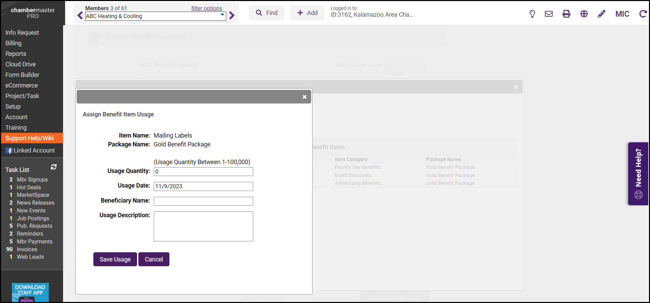Click the Add button in toolbar

pos(307,13)
